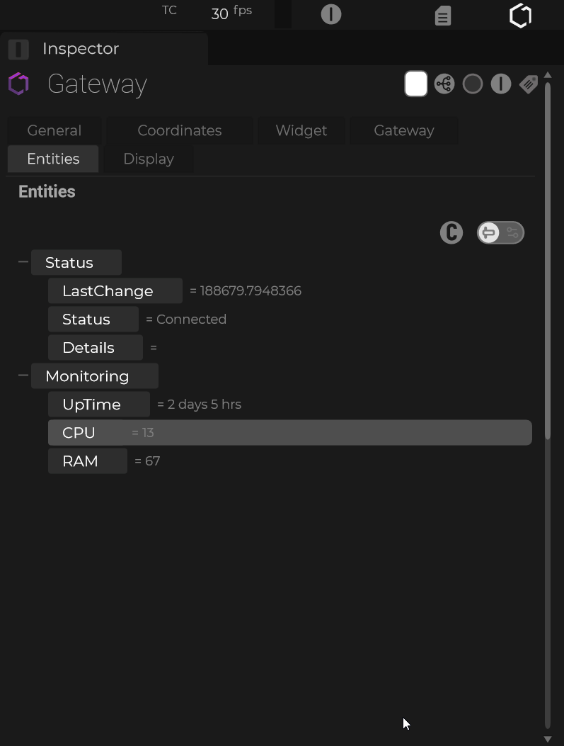Image resolution: width=564 pixels, height=746 pixels.
Task: Collapse the Status entity group
Action: click(23, 262)
